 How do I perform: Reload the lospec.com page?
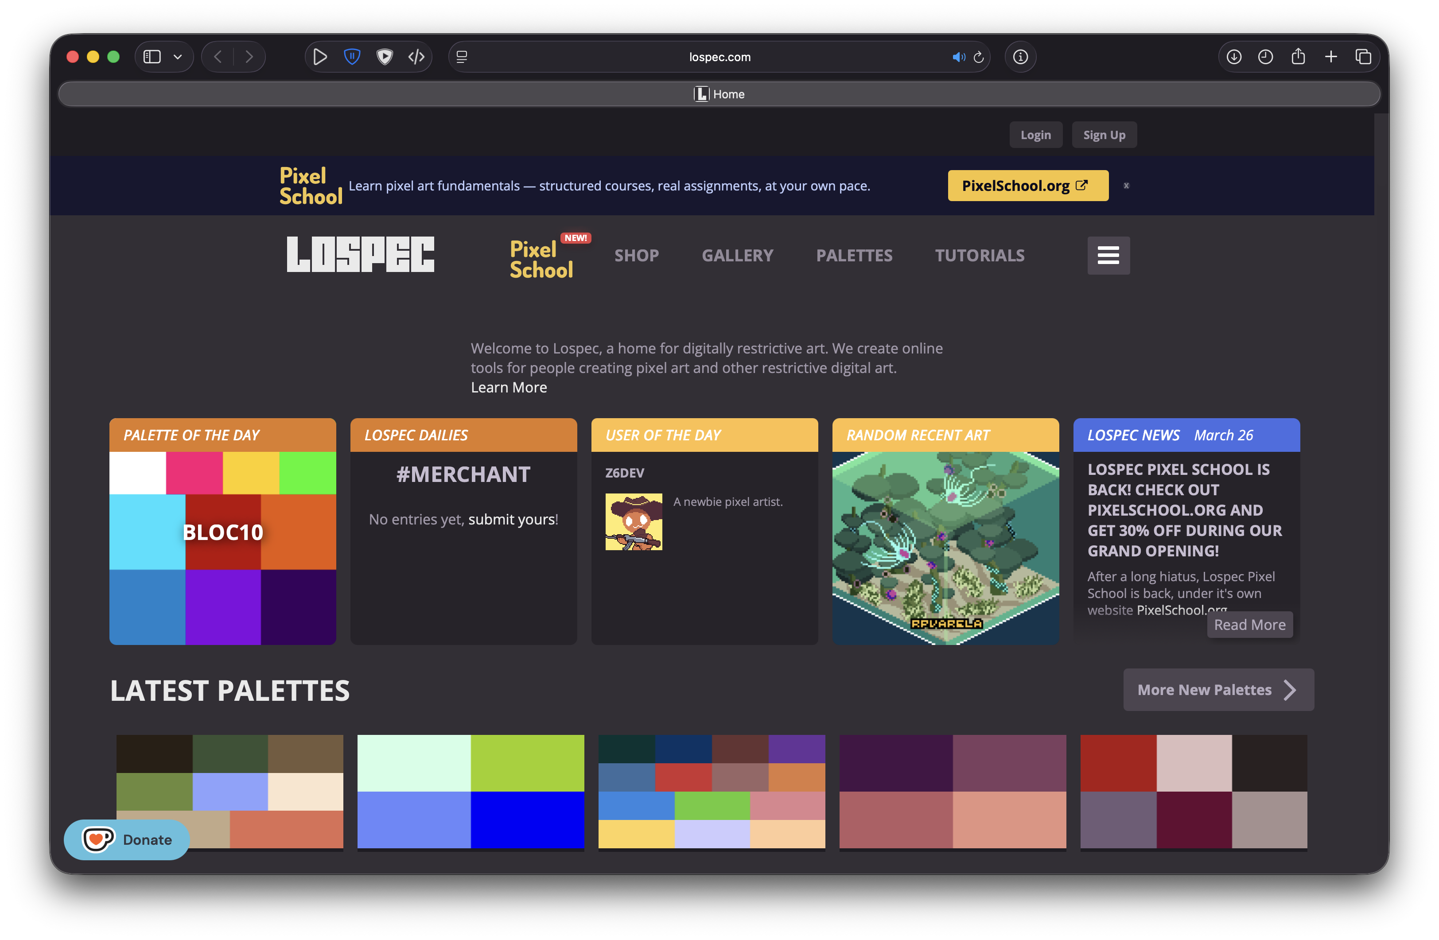pos(979,57)
